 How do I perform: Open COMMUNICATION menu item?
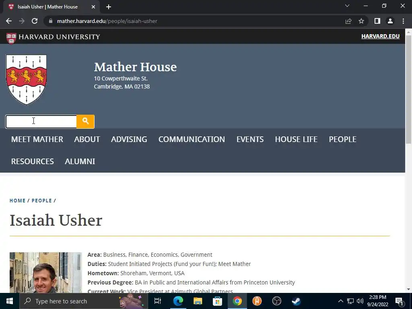(x=192, y=139)
